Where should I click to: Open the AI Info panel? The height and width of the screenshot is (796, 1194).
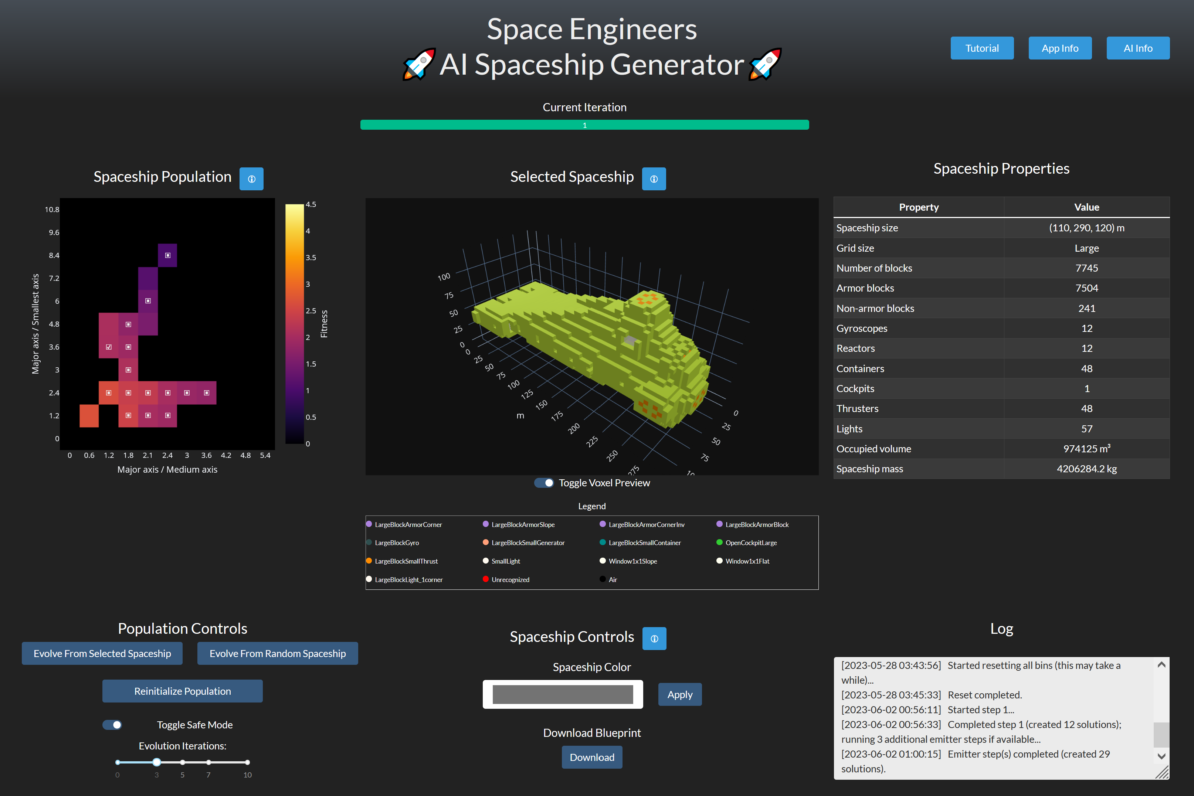coord(1138,48)
